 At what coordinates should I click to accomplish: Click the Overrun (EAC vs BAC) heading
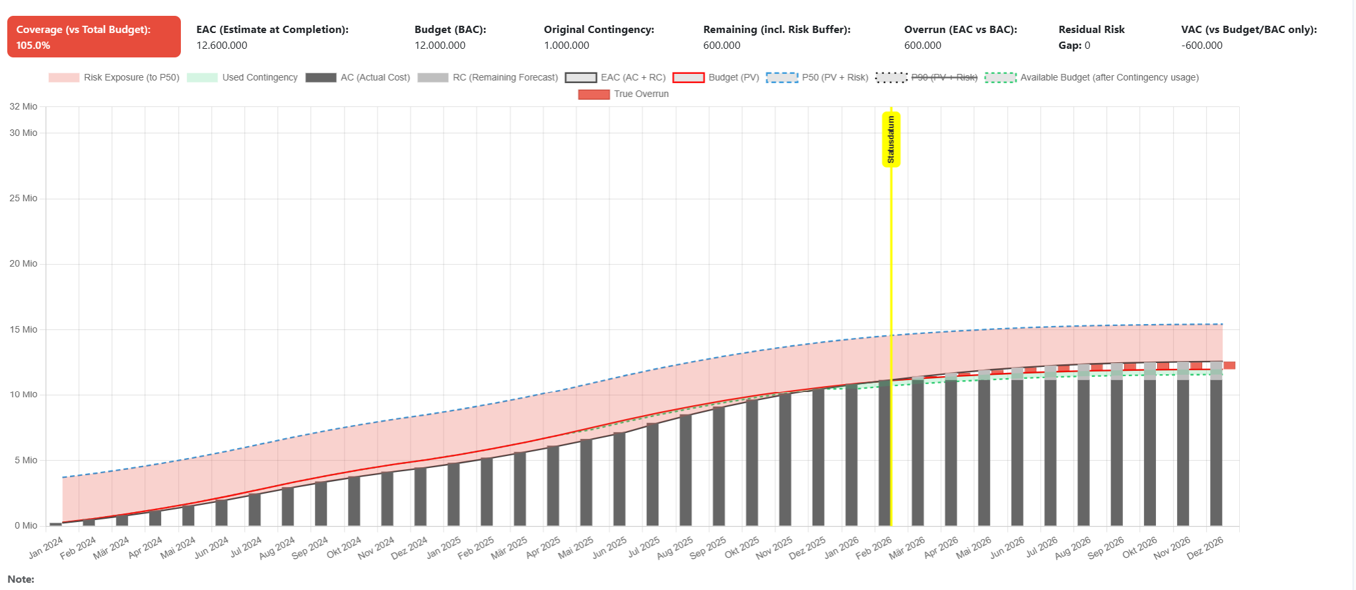(x=960, y=30)
